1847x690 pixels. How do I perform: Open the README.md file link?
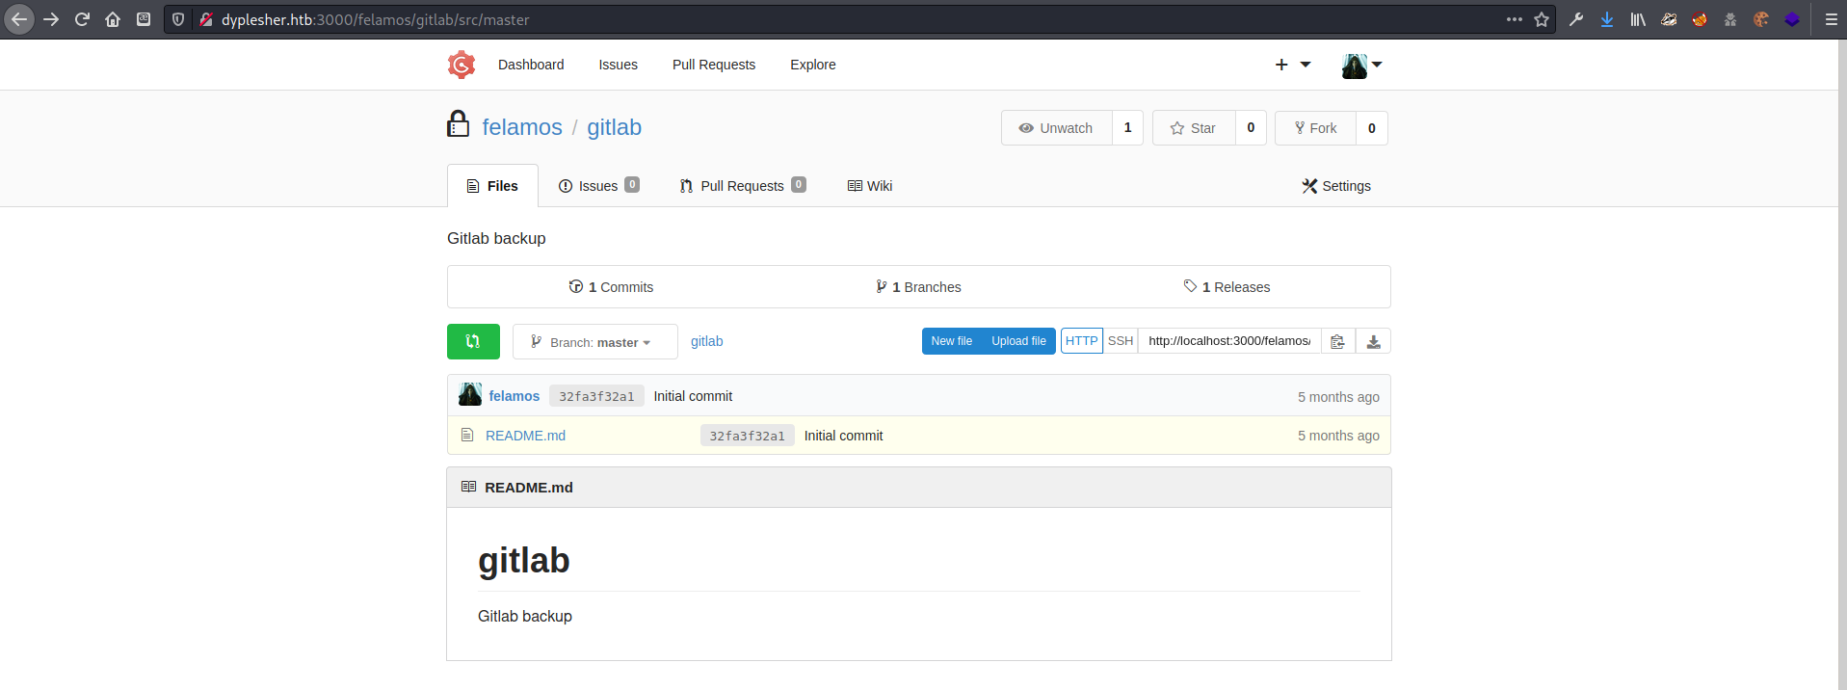click(x=525, y=436)
